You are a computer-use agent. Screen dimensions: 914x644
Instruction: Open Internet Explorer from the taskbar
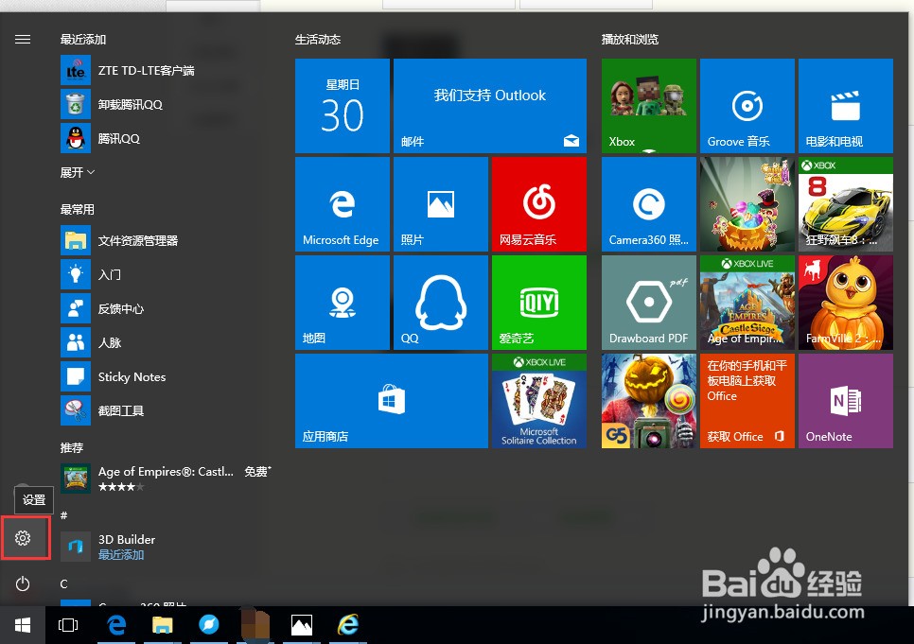point(348,625)
